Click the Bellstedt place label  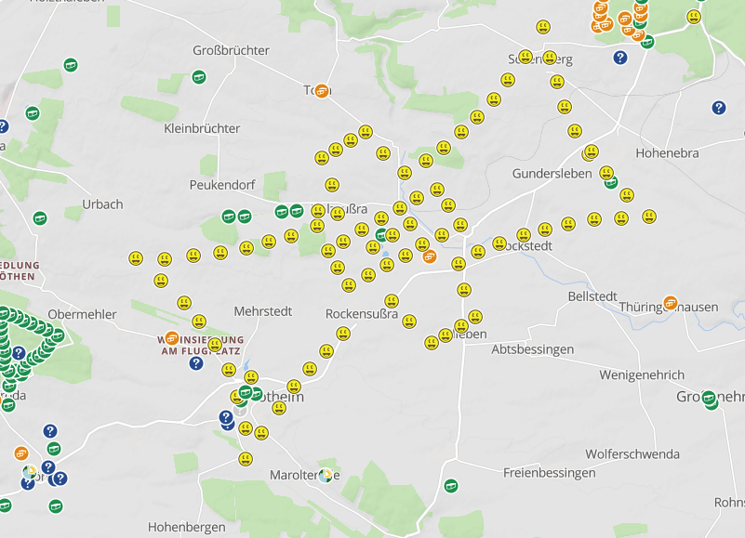pos(592,296)
